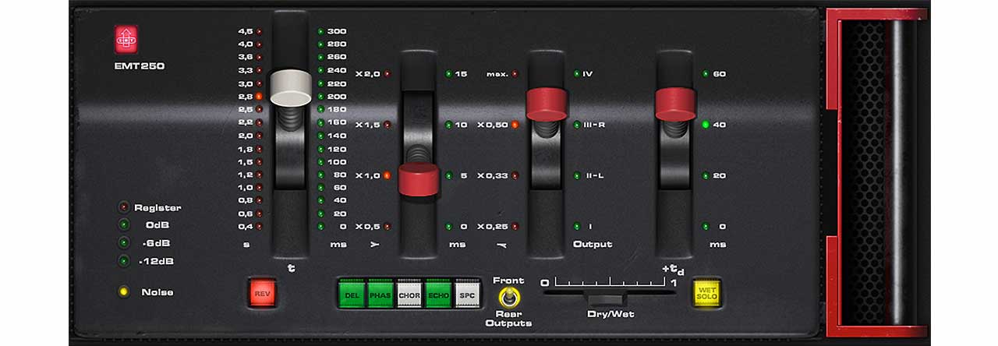Click the lit green 40 ms LED
The image size is (998, 346).
pos(706,125)
